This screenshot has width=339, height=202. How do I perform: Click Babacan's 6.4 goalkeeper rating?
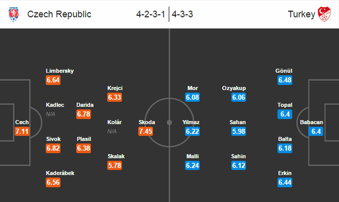tap(316, 131)
